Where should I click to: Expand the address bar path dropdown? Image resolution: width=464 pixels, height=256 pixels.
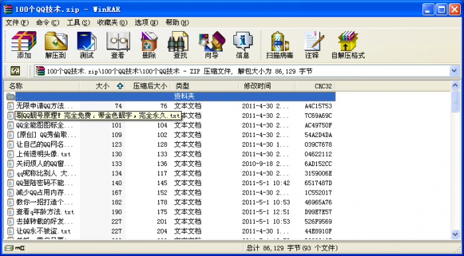coord(453,71)
